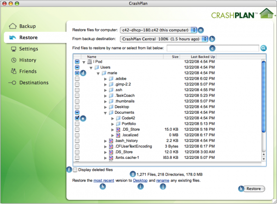Toggle the marie folder checkbox
The image size is (277, 204).
(77, 73)
